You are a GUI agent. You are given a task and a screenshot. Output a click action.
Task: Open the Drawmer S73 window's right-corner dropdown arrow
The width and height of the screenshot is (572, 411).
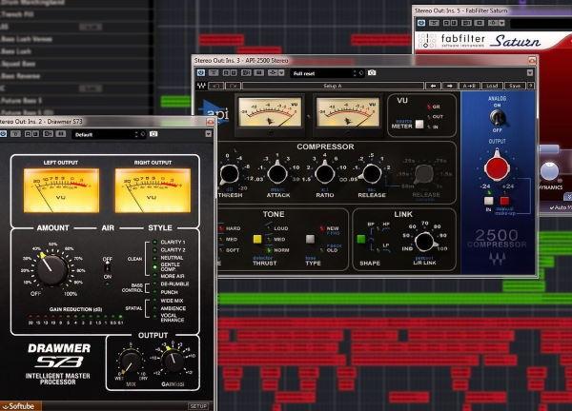click(208, 134)
